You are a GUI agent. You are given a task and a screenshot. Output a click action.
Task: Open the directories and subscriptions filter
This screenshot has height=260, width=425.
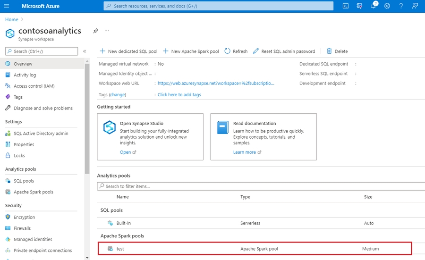coord(359,6)
